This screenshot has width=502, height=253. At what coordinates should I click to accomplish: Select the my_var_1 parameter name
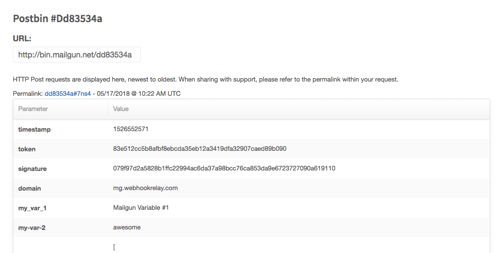point(32,208)
